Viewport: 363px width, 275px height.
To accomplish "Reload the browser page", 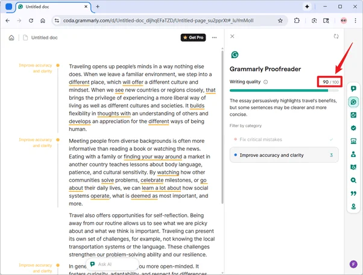I will click(31, 21).
